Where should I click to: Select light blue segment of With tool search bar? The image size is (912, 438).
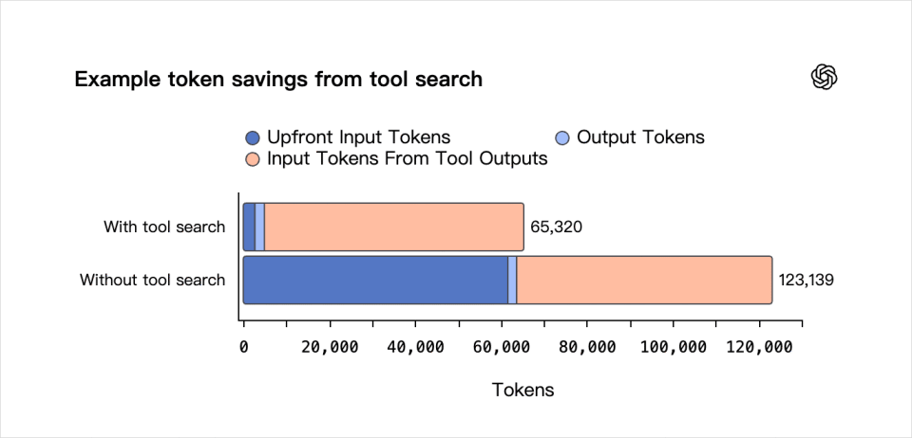(x=259, y=227)
